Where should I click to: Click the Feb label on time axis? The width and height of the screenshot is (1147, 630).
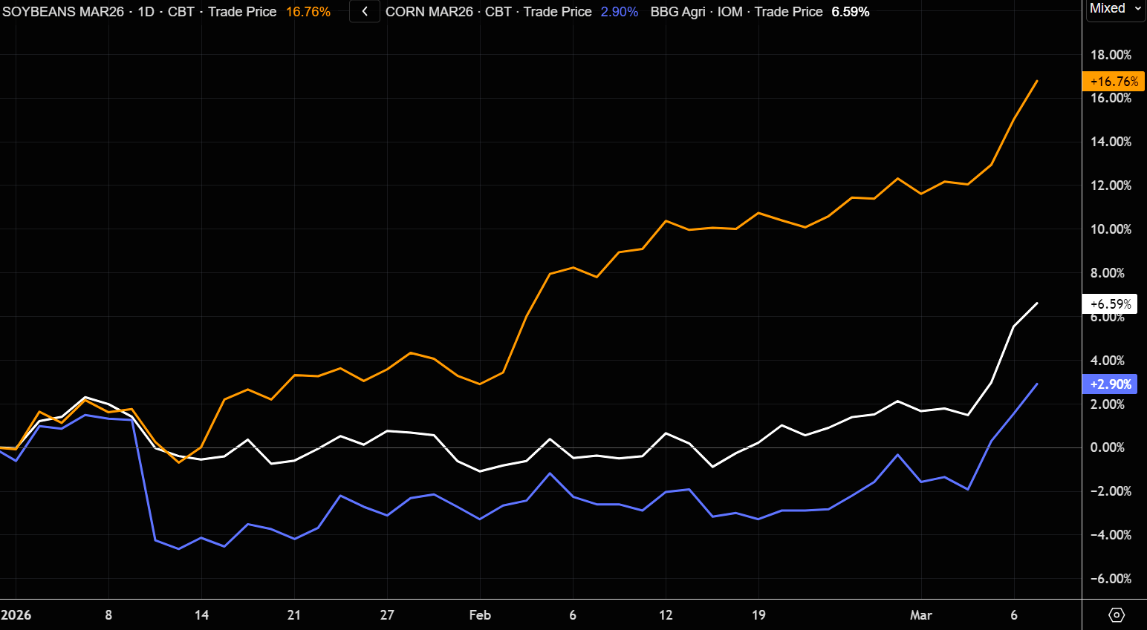(x=480, y=615)
